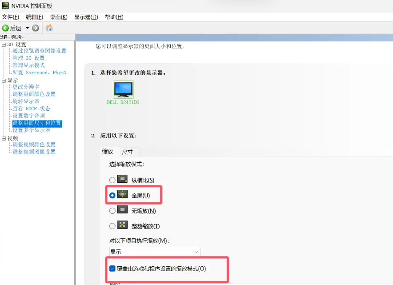Open the 帮助(H) menu
393x285 pixels.
114,17
